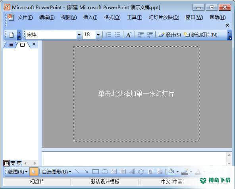Open the 视图(V) menu
This screenshot has width=235, height=189.
(x=69, y=17)
